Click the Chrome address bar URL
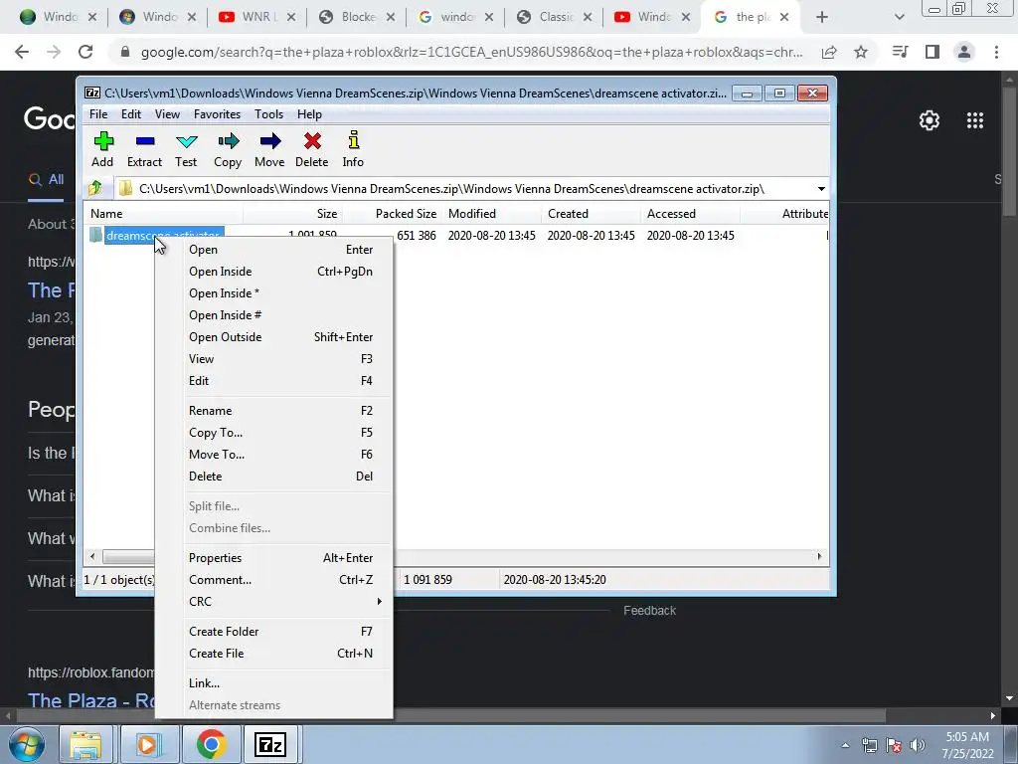The image size is (1018, 764). tap(471, 52)
